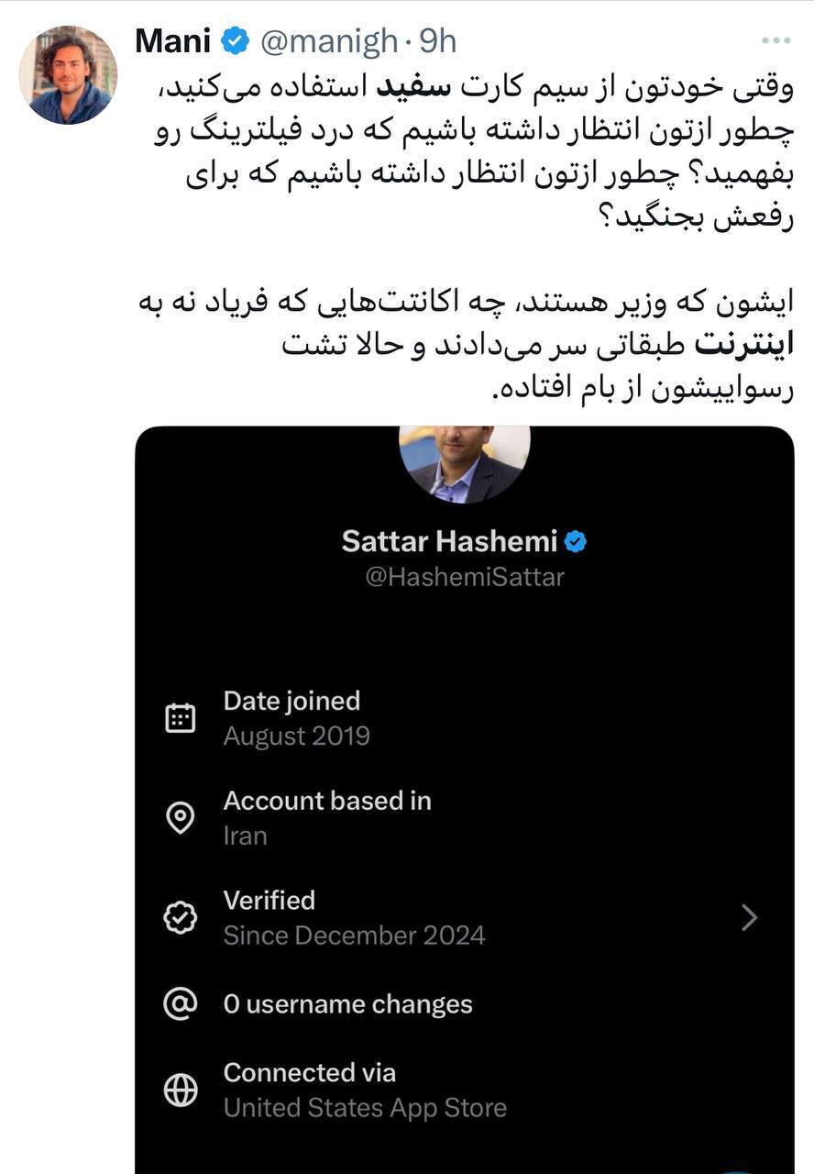814x1174 pixels.
Task: Click the blue verified checkmark next to Mani
Action: click(x=236, y=39)
